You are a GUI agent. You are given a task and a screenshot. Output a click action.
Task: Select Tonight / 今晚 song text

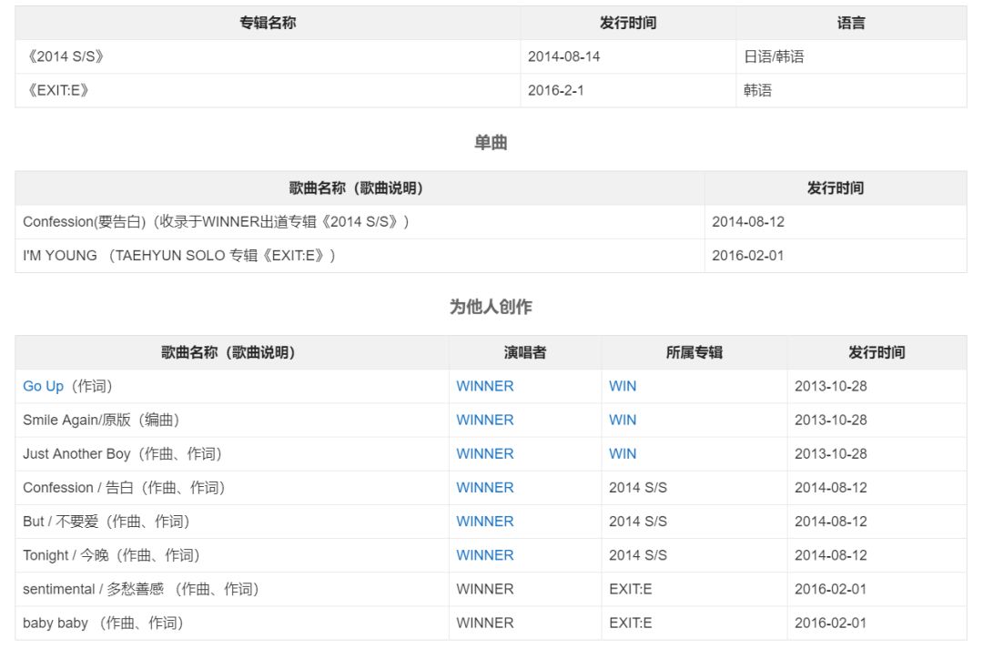(x=112, y=555)
